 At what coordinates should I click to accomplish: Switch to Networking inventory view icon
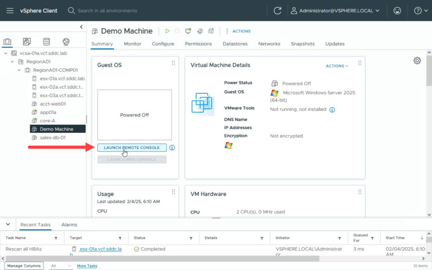(66, 42)
